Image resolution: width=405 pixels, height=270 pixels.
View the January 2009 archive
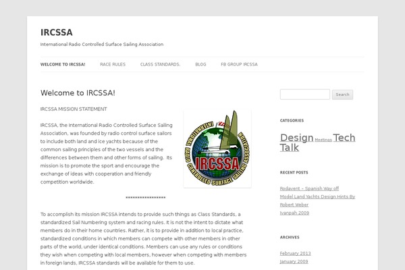coord(294,261)
